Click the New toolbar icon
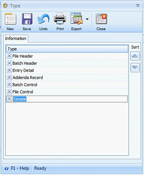This screenshot has width=144, height=175. click(x=11, y=19)
